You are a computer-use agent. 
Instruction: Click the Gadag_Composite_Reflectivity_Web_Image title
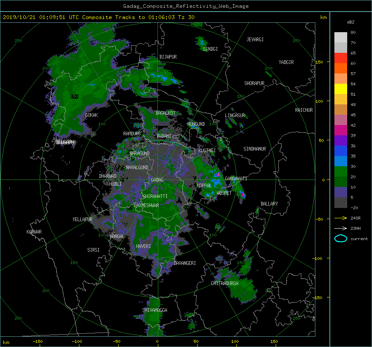186,6
